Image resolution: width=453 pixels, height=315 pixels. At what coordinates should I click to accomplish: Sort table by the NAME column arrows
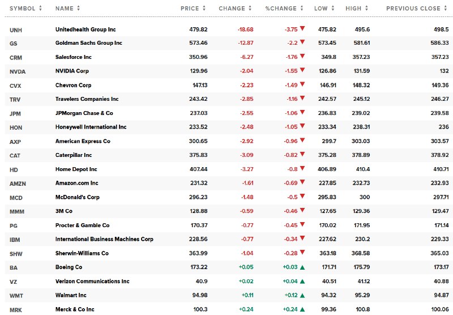tap(78, 8)
